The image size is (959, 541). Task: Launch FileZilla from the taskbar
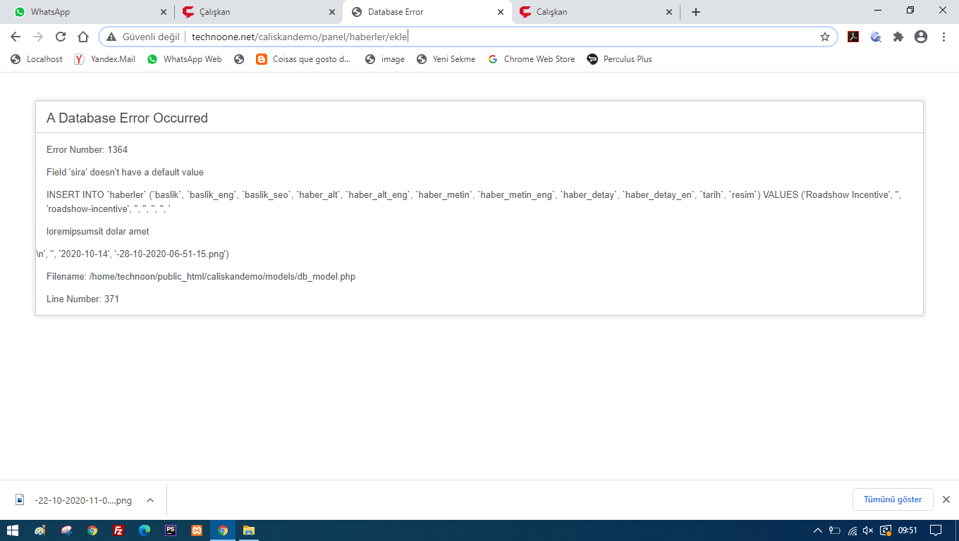[118, 530]
